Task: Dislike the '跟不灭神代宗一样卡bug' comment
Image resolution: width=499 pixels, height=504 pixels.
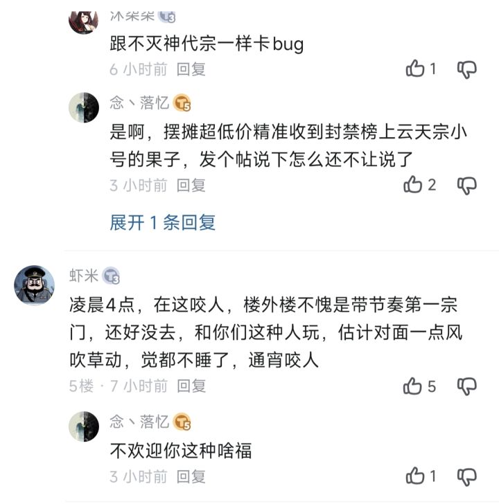Action: click(x=468, y=69)
